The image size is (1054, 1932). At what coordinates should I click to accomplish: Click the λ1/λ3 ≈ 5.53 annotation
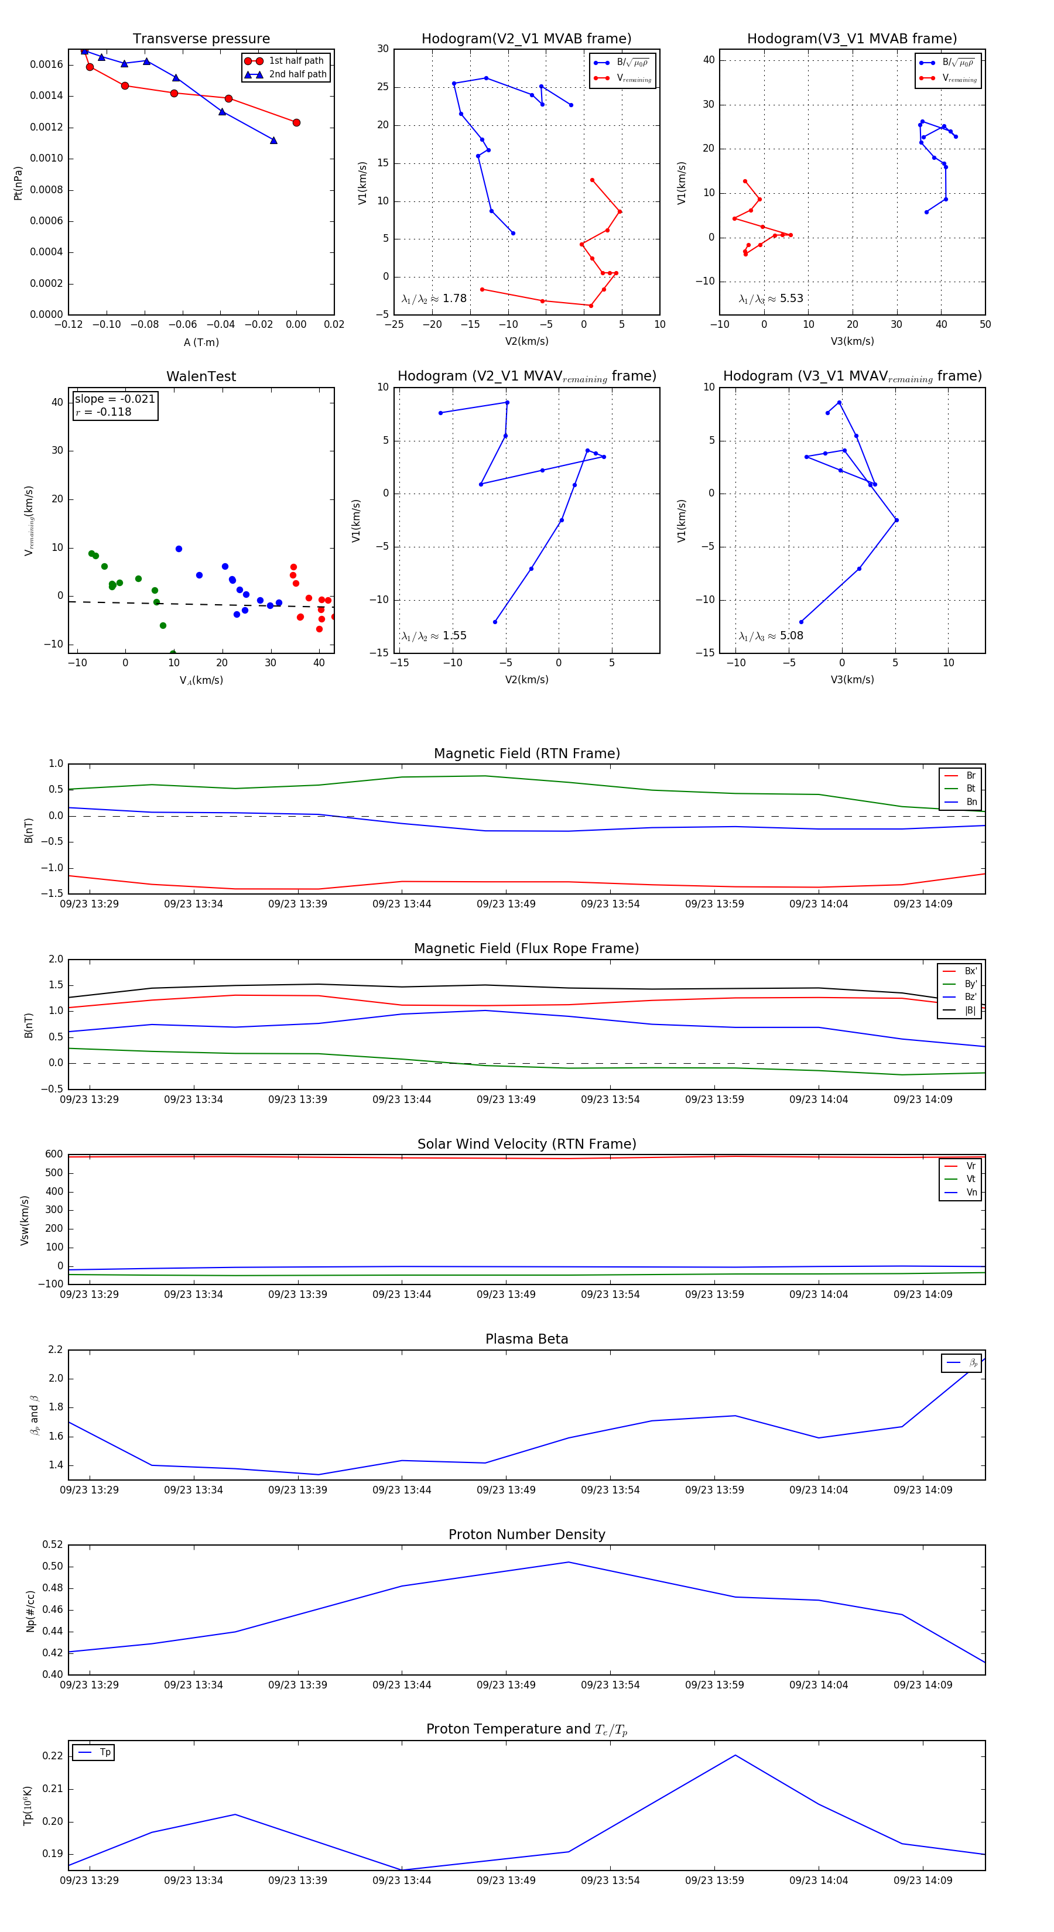(771, 299)
